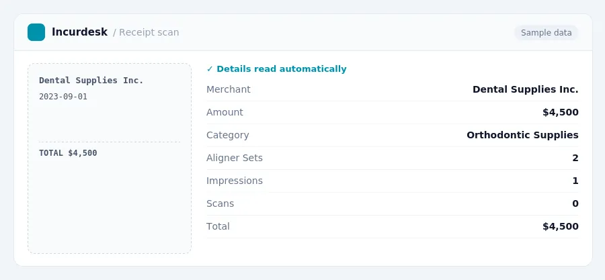
Task: Click the receipt preview thumbnail
Action: point(110,158)
